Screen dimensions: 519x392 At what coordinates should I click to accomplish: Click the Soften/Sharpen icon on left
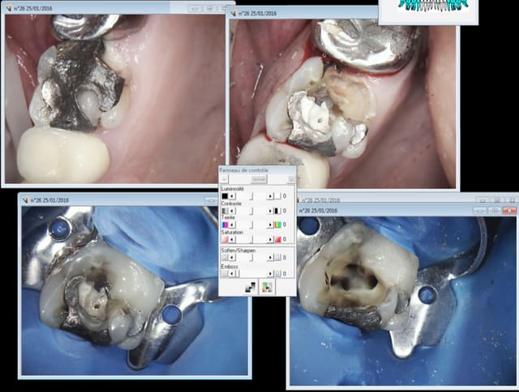tap(225, 257)
